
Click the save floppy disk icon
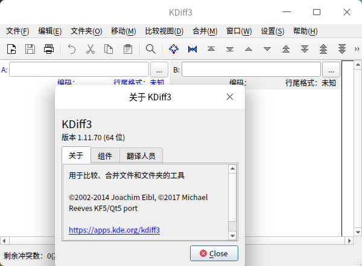pyautogui.click(x=30, y=49)
